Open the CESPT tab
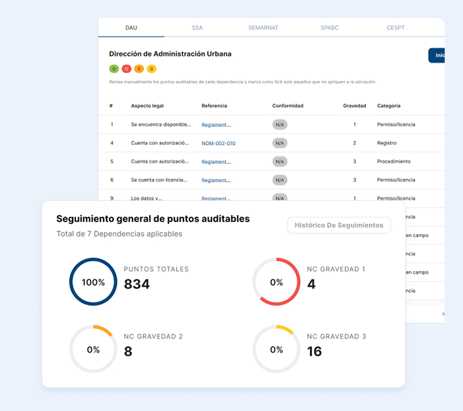Viewport: 463px width, 411px height. 396,28
